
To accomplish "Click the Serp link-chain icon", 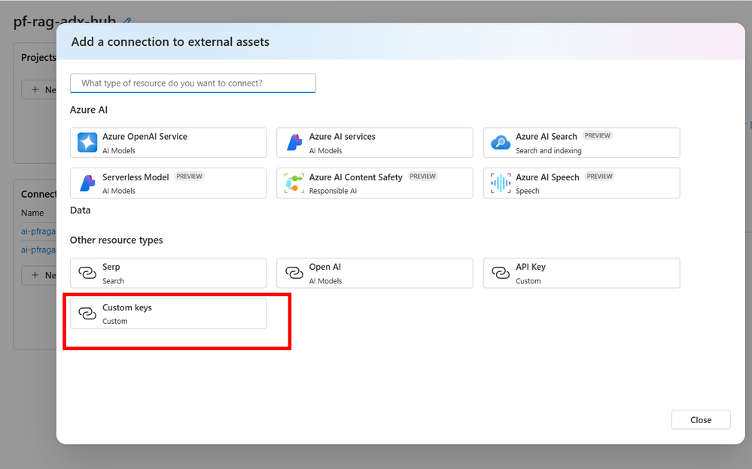I will point(87,273).
